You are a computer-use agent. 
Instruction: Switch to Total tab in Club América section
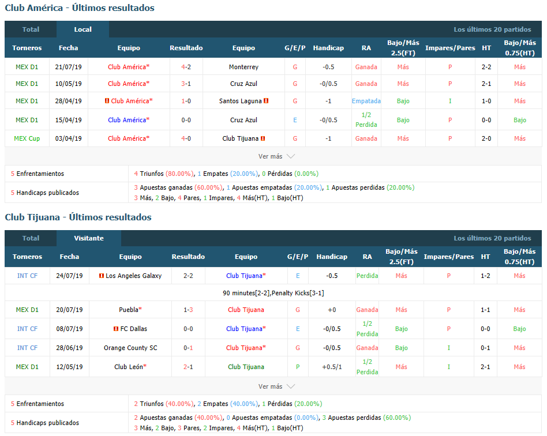click(31, 29)
